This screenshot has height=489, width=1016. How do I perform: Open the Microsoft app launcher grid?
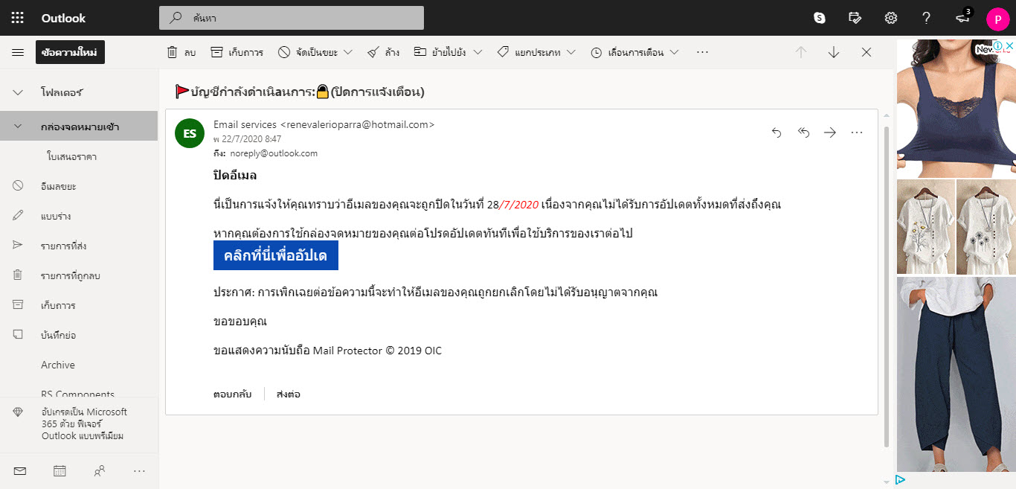tap(18, 18)
